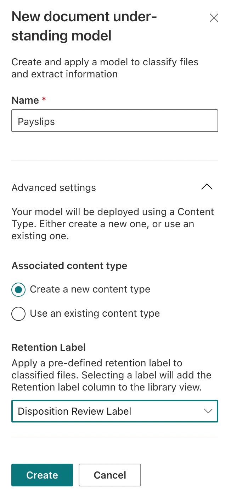
Task: Click inside the Payslips name field
Action: point(115,121)
